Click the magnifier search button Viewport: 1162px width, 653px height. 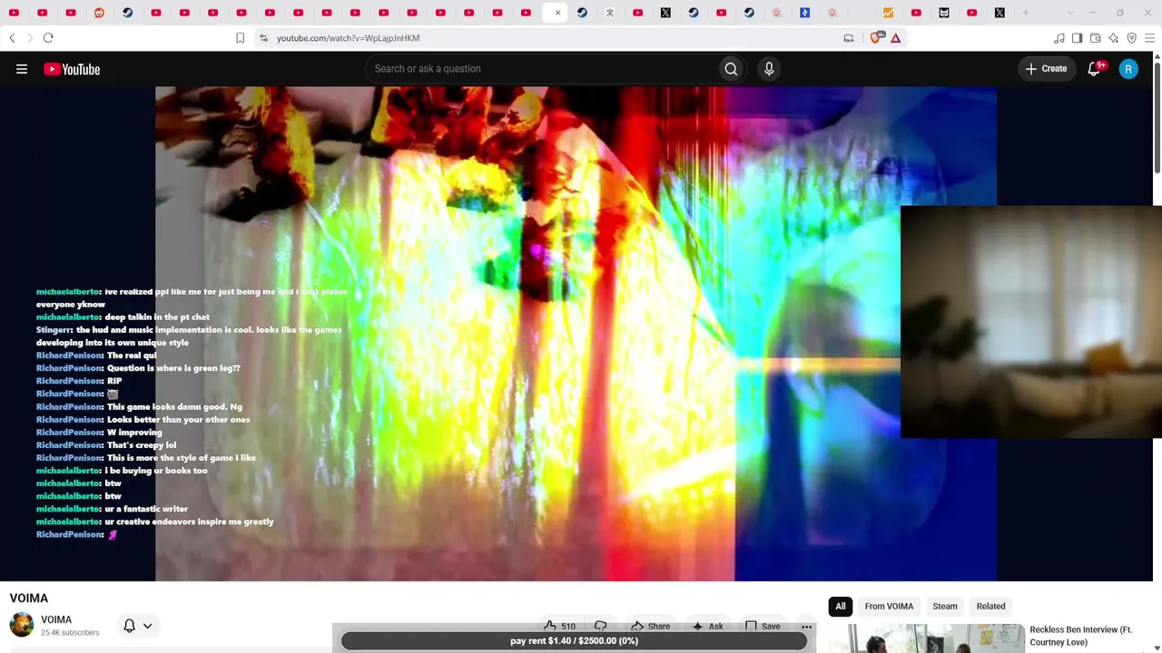click(731, 69)
